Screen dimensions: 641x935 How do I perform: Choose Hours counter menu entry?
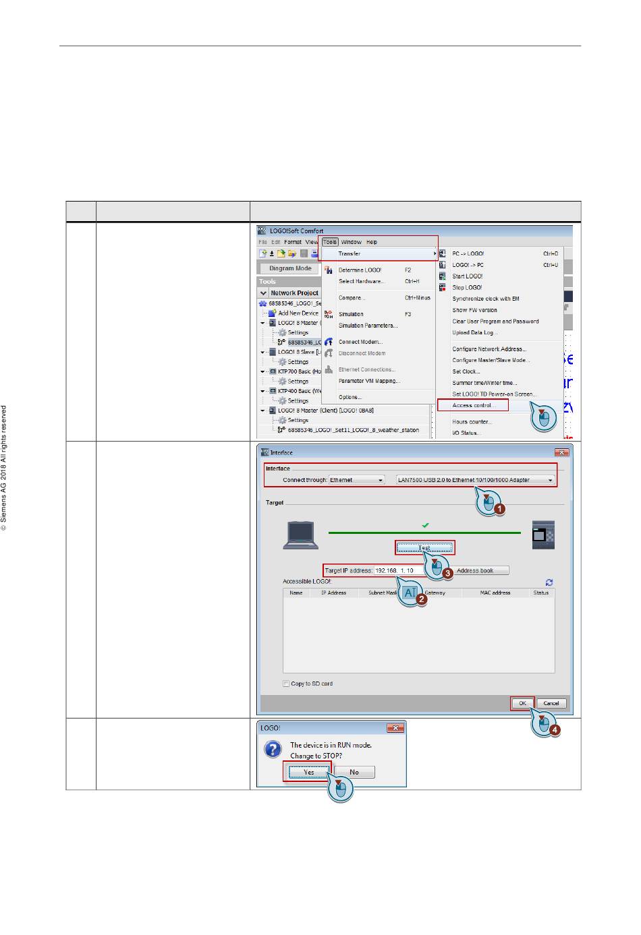coord(472,422)
